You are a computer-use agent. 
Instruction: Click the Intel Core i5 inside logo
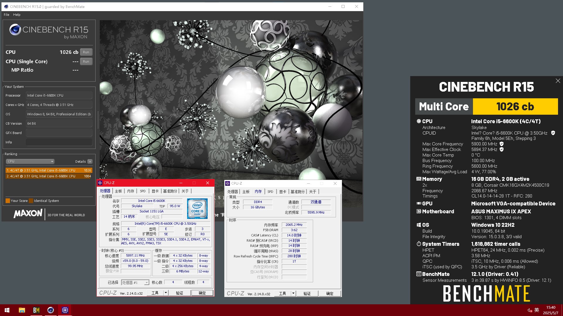[197, 209]
